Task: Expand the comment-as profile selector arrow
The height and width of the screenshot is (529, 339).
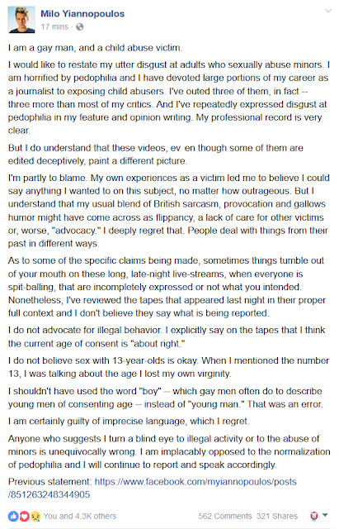Action: pyautogui.click(x=325, y=515)
